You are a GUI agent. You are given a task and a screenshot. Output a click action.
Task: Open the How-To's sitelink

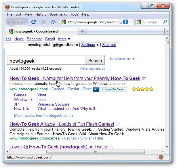22,108
